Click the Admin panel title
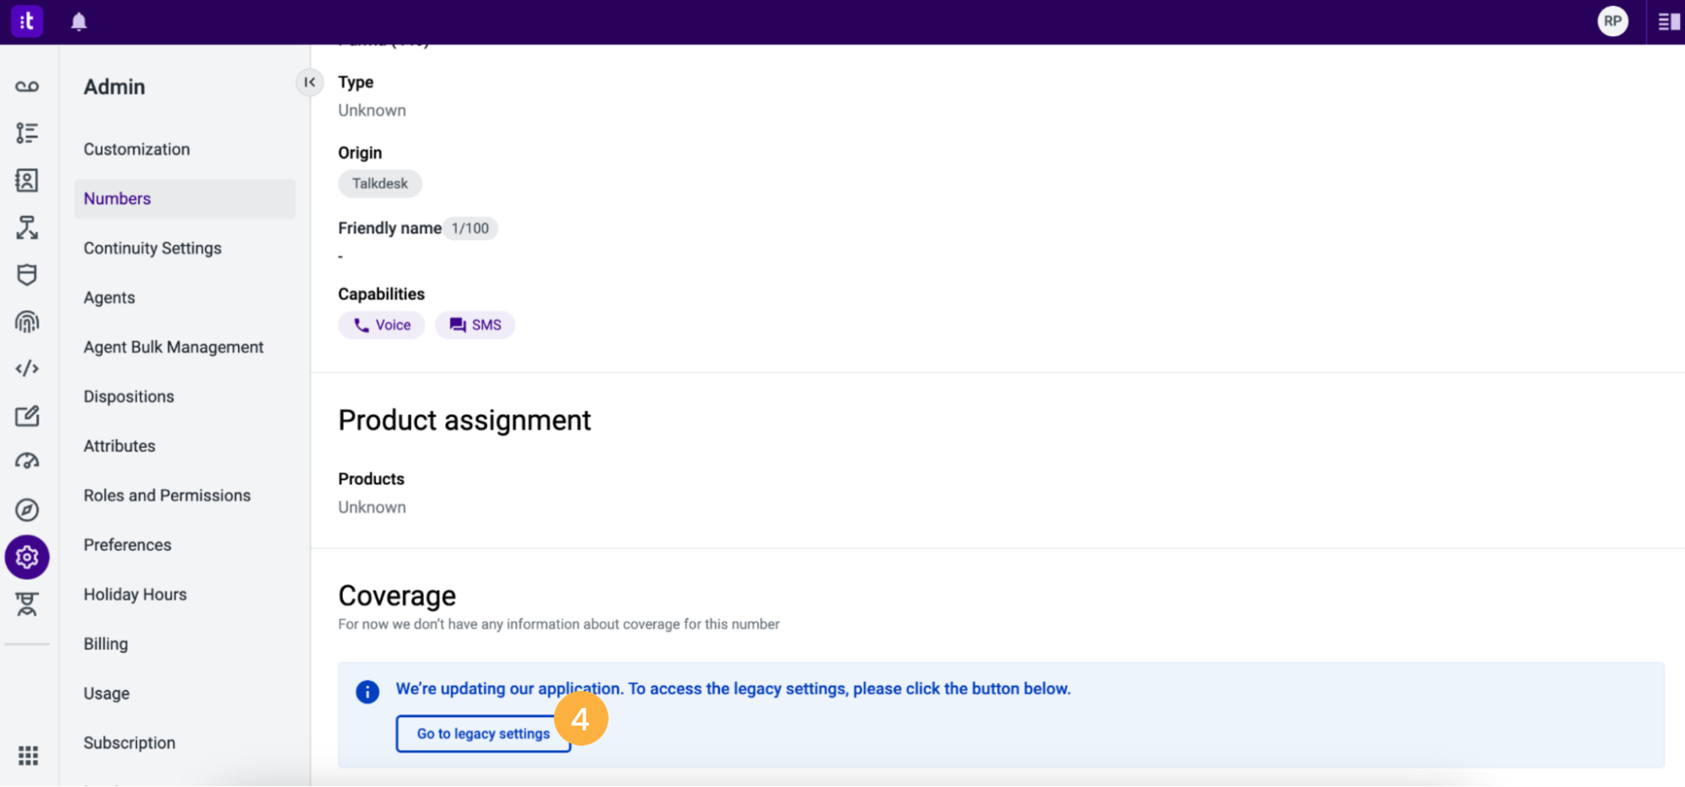This screenshot has width=1685, height=787. pos(115,87)
